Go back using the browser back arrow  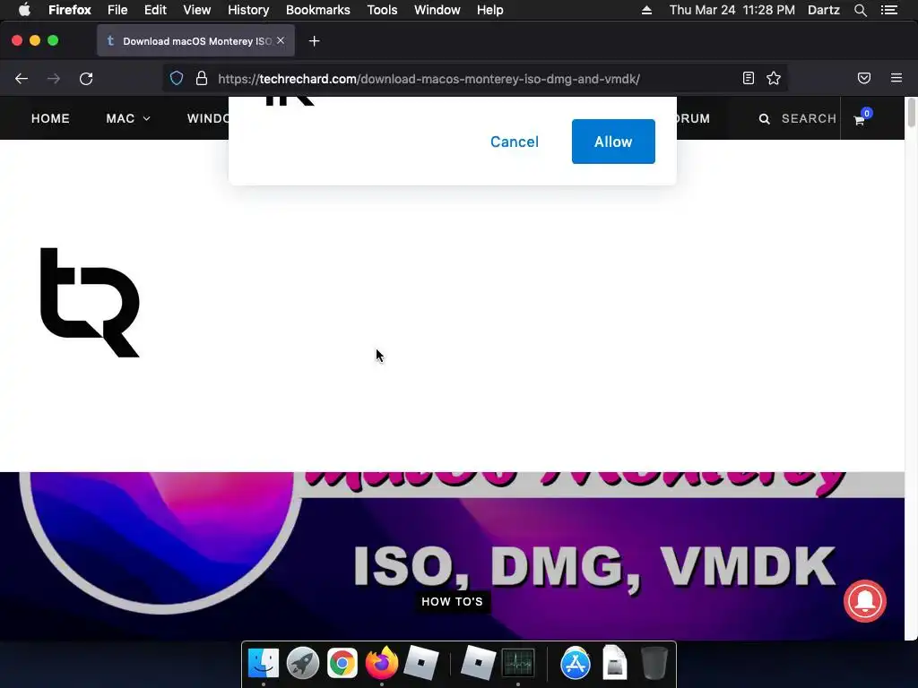22,79
